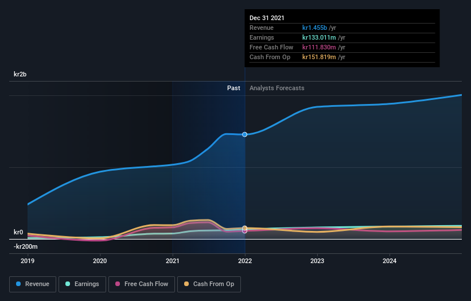Toggle the Revenue legend series
Screen dimensions: 471x301
coord(33,284)
